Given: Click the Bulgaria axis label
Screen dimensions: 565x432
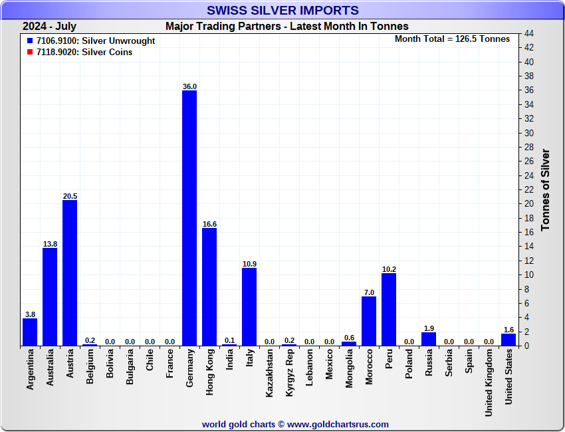Looking at the screenshot, I should coord(130,367).
